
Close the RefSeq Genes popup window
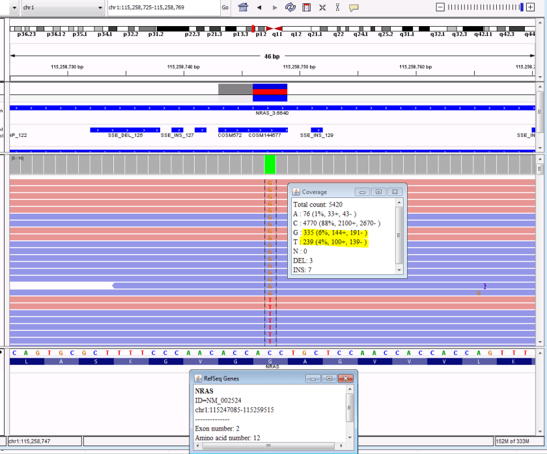[348, 378]
